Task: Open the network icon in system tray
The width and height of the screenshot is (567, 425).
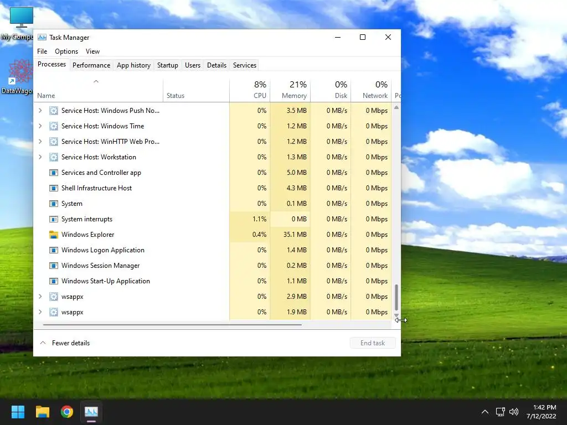Action: pos(500,412)
